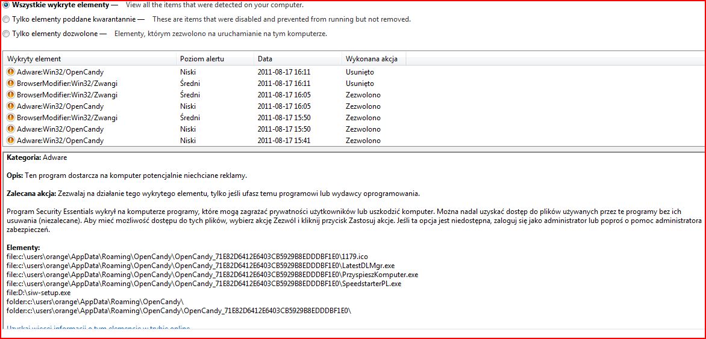Click date '2011-08-17 16:05' of Zwangi row
The width and height of the screenshot is (706, 339).
pos(284,95)
